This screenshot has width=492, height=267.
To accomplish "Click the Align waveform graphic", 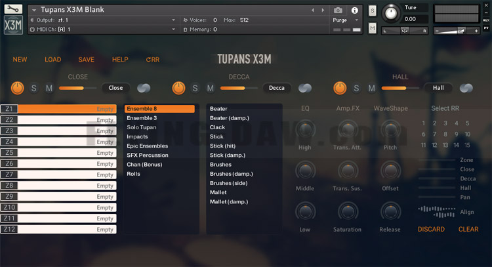I will pos(436,212).
